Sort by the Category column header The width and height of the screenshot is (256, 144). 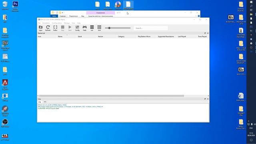[121, 36]
